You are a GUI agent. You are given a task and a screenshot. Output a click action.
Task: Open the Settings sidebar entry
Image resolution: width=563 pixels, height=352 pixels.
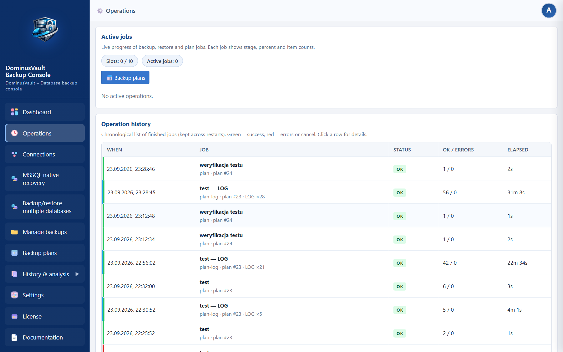[x=45, y=295]
